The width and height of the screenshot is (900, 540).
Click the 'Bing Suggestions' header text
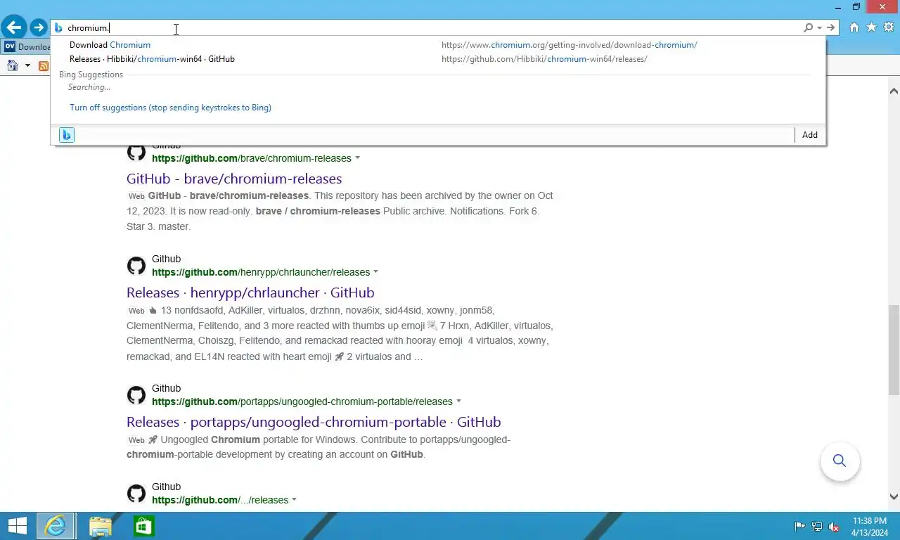click(91, 75)
